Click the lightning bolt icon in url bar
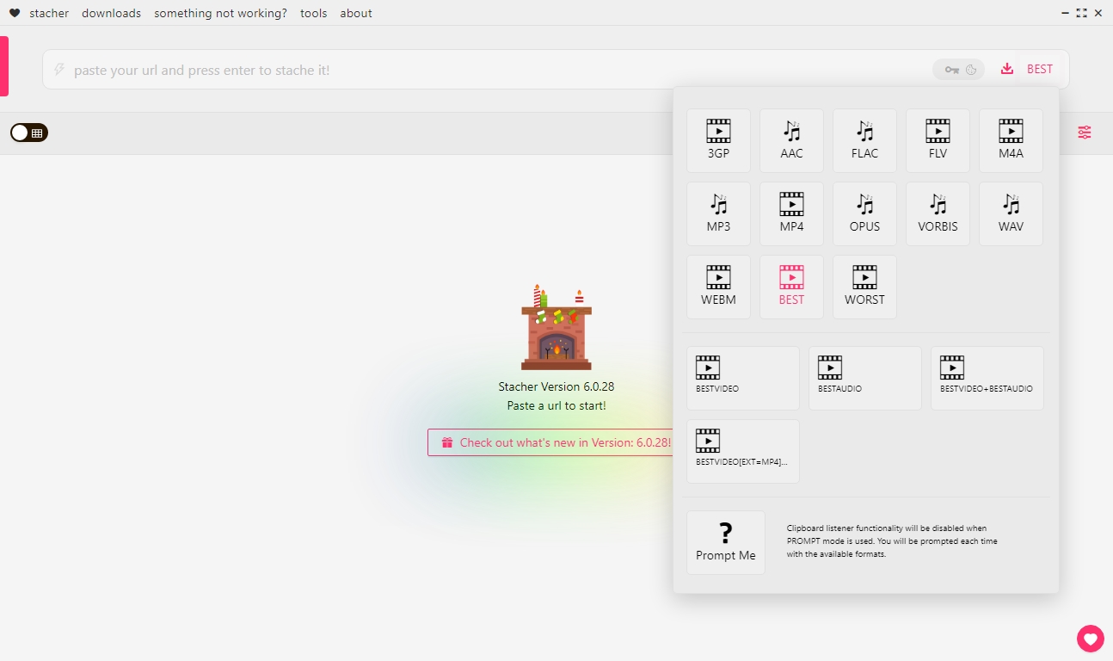The image size is (1113, 661). coord(59,70)
